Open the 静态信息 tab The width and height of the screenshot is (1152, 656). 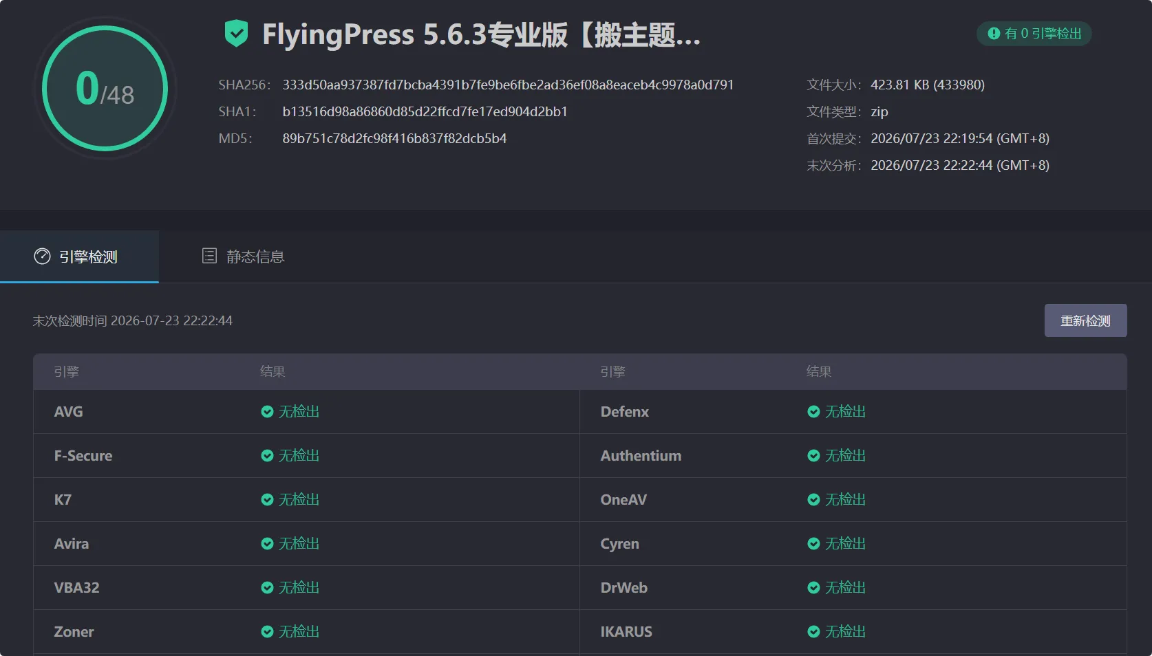[x=243, y=256]
